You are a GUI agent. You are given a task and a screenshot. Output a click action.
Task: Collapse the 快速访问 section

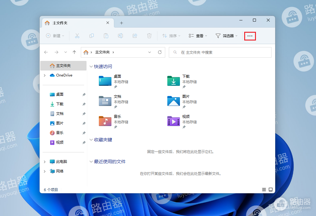tap(91, 67)
